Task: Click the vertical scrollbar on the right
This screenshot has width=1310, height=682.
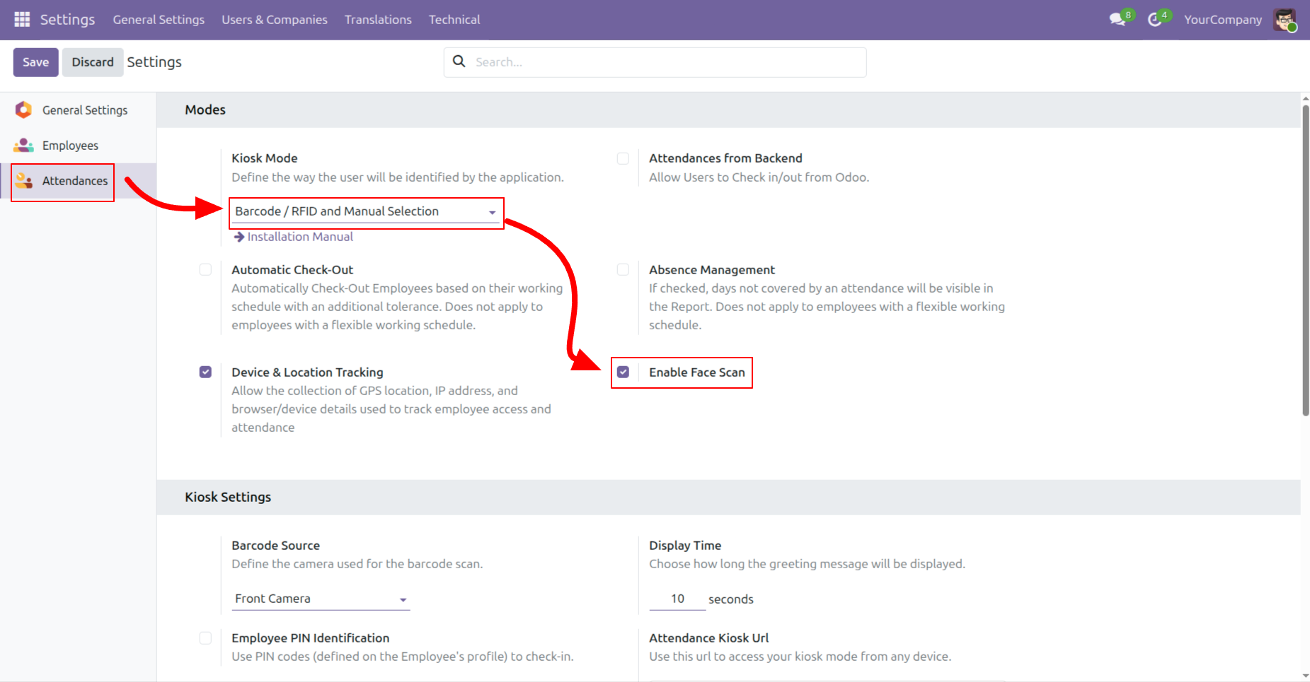Action: (1305, 261)
